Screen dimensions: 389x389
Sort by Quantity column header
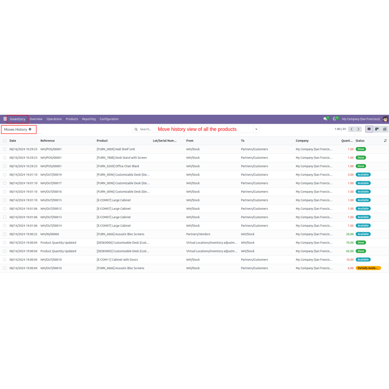(x=347, y=141)
